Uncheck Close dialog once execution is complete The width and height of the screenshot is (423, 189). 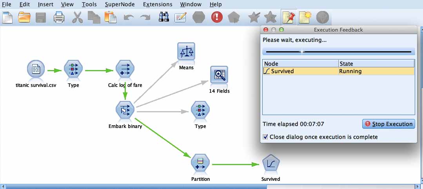pos(265,137)
